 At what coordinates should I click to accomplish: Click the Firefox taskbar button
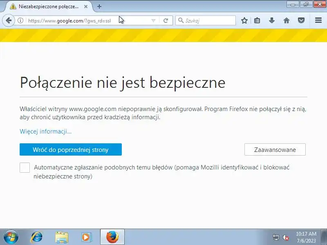coord(112,237)
